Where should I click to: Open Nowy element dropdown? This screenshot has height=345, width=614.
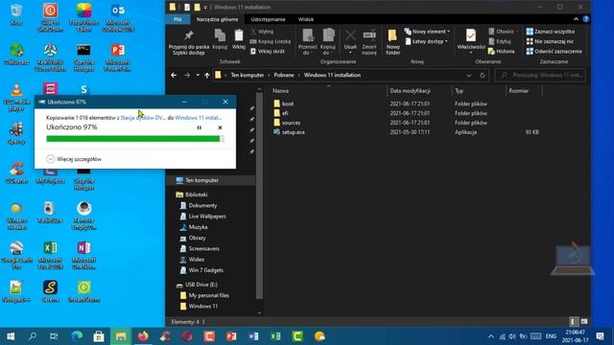(x=427, y=32)
